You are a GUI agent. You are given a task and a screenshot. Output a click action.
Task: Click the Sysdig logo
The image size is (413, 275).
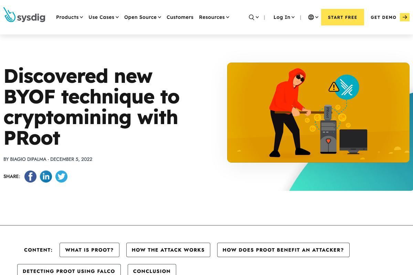point(24,15)
